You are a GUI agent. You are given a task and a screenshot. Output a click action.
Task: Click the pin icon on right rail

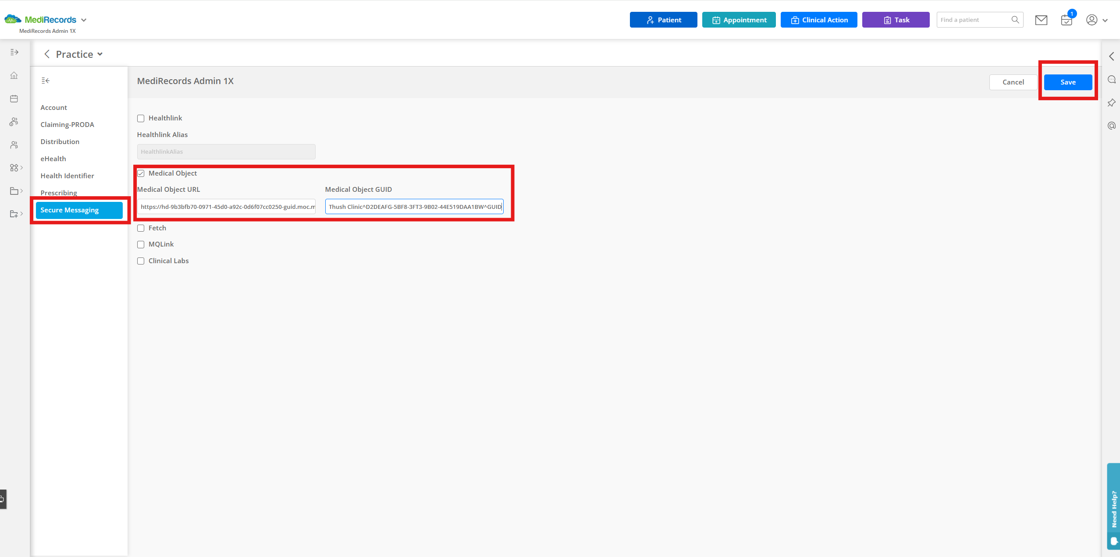(1111, 102)
